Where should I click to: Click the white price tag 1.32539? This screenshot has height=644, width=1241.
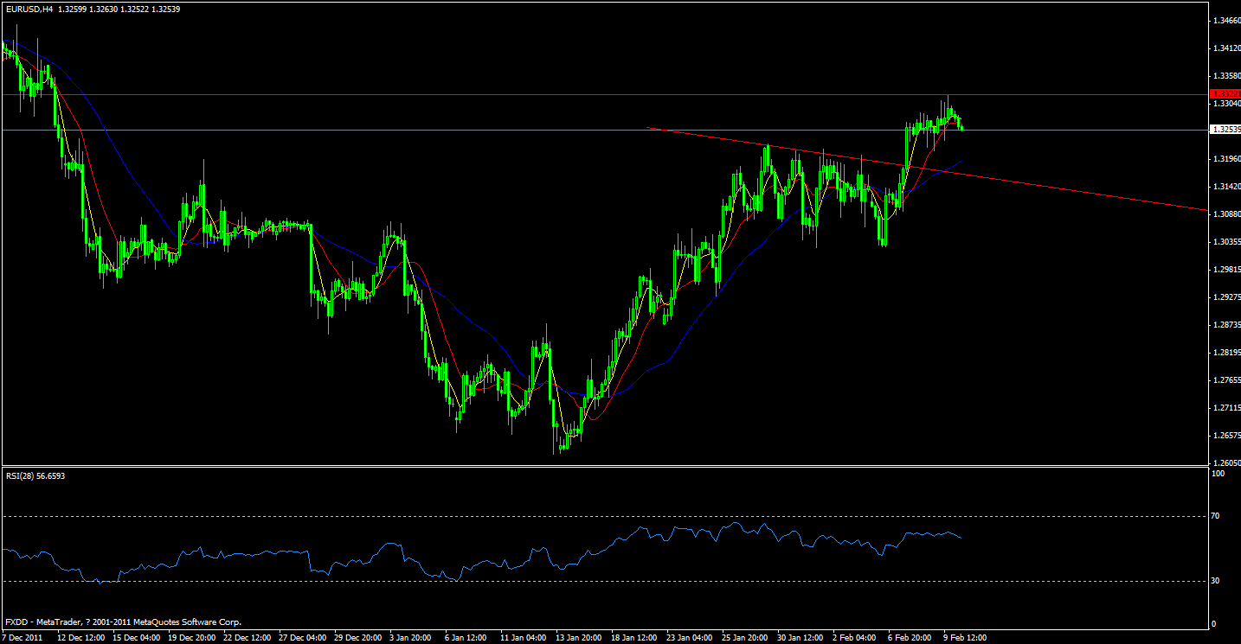tap(1226, 128)
